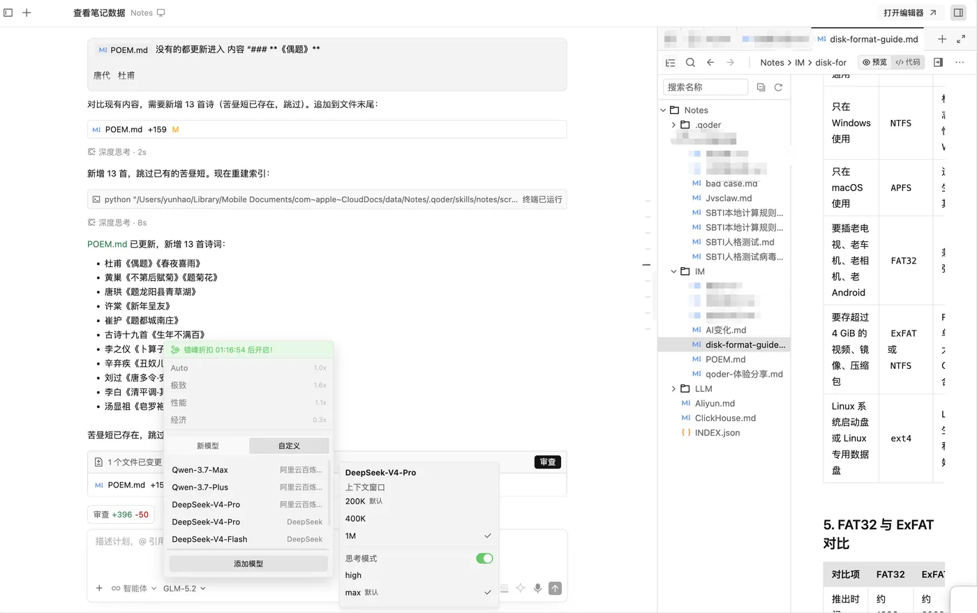Screen dimensions: 977x613
Task: Click the send arrow button
Action: click(x=555, y=588)
